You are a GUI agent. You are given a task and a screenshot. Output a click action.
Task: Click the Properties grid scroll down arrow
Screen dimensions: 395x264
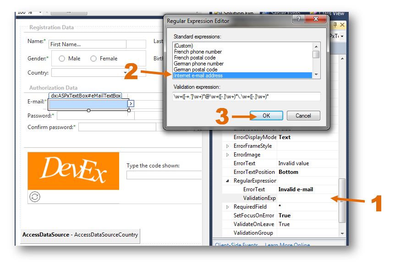[342, 234]
